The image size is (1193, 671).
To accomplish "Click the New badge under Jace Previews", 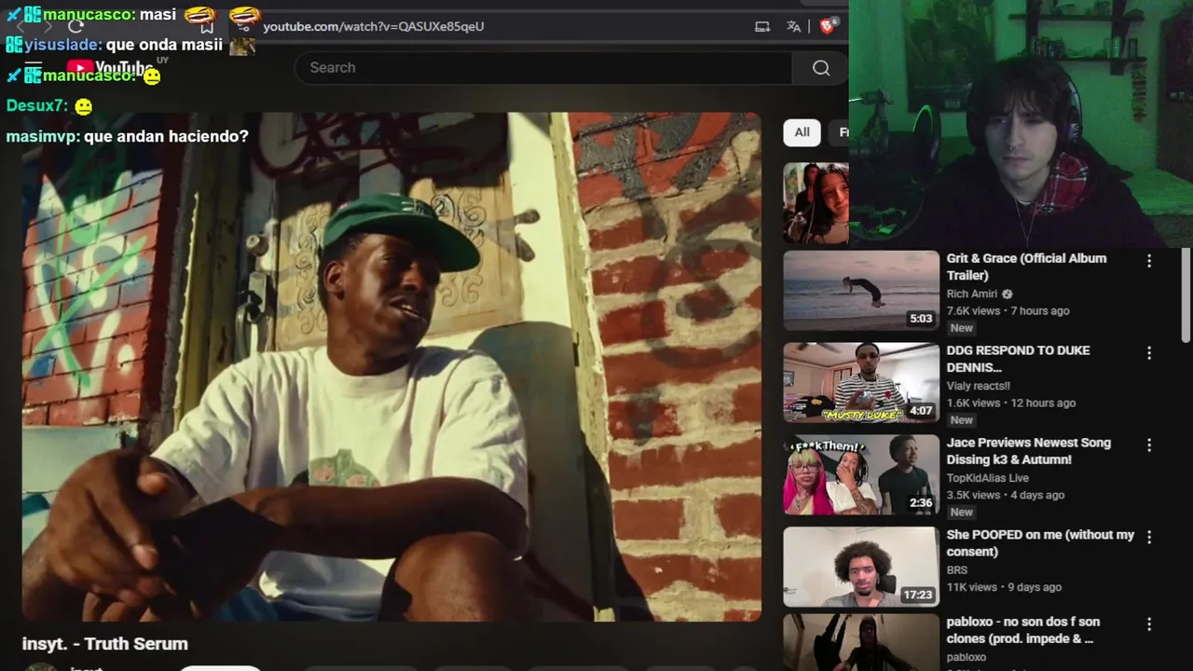I will [x=961, y=513].
